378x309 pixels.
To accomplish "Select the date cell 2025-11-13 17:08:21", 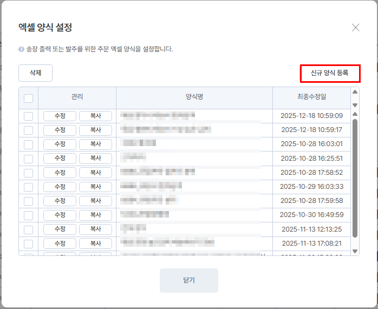I will tap(311, 244).
